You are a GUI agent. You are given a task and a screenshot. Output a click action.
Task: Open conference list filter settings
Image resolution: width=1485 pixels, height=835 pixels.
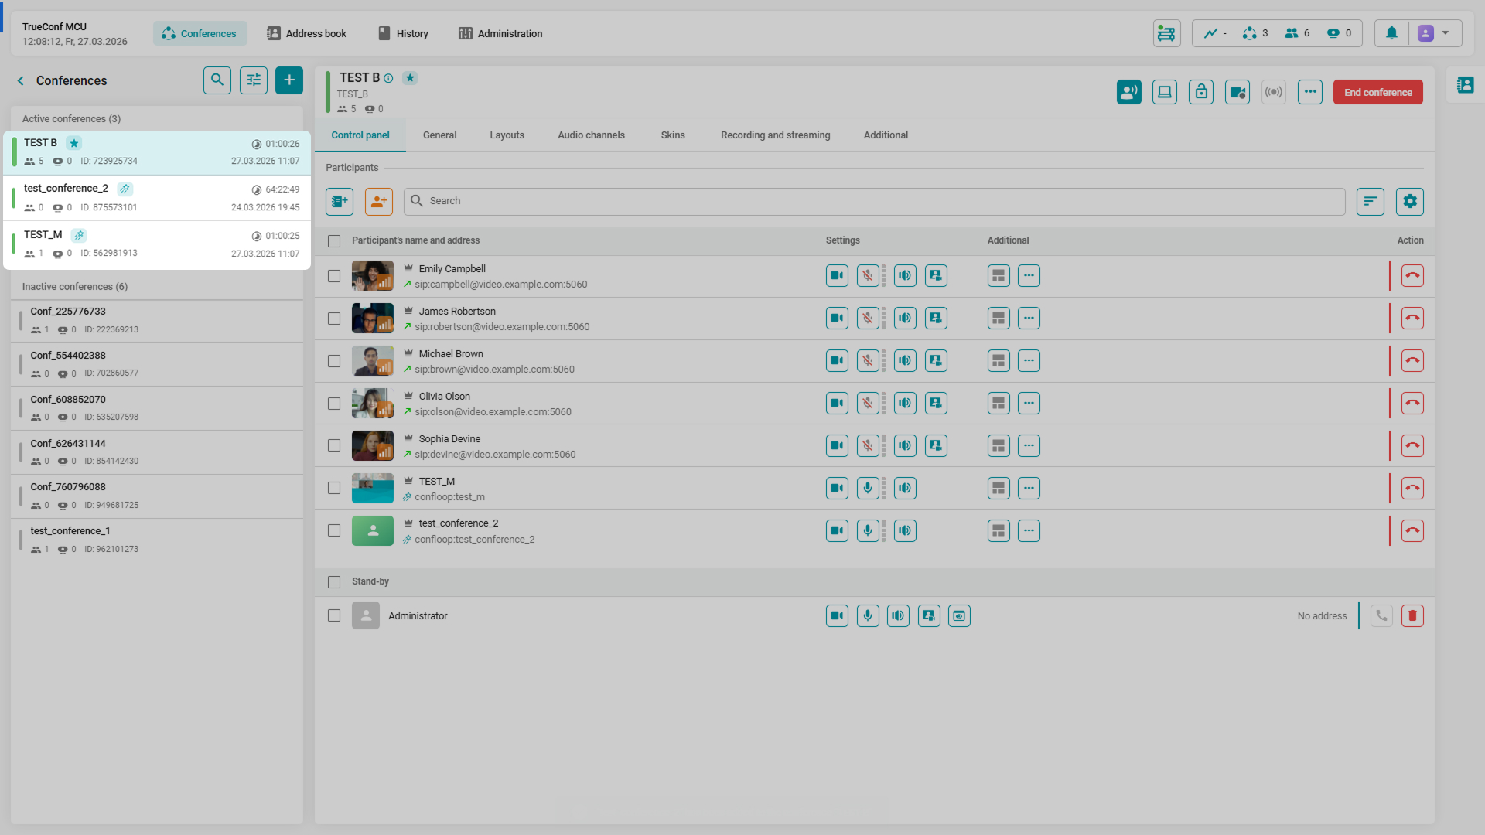(253, 80)
